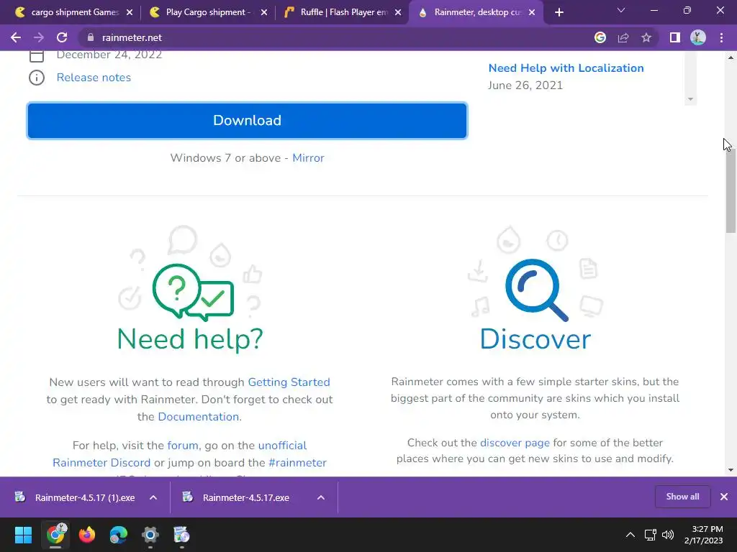Click the page scrollbar thumb
737x552 pixels.
[x=731, y=191]
